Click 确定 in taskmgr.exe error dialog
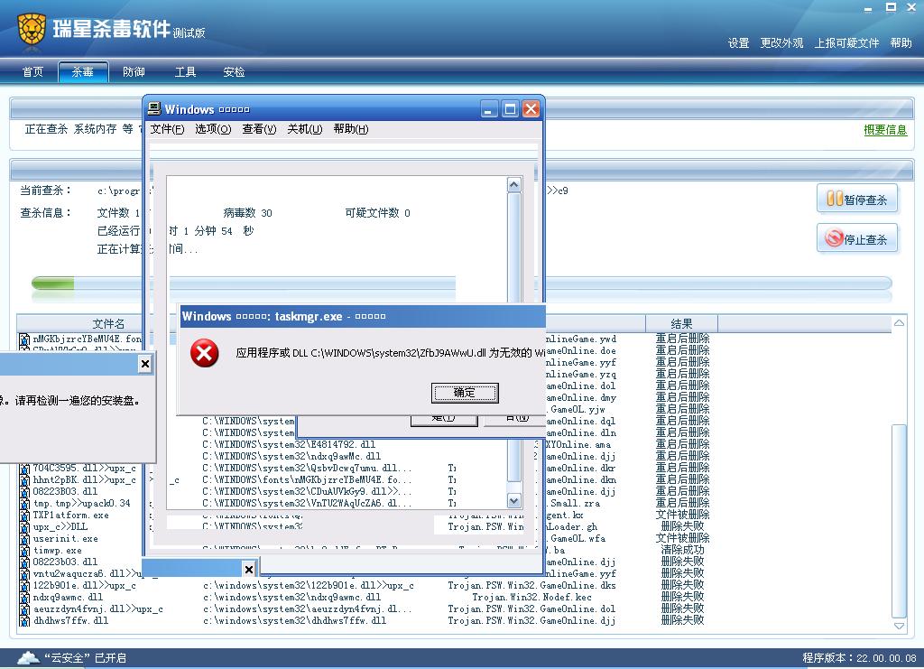 pyautogui.click(x=465, y=393)
